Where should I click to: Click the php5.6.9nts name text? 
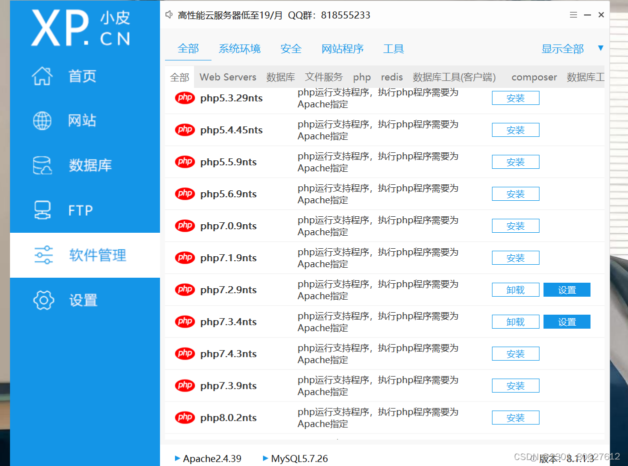pyautogui.click(x=228, y=194)
